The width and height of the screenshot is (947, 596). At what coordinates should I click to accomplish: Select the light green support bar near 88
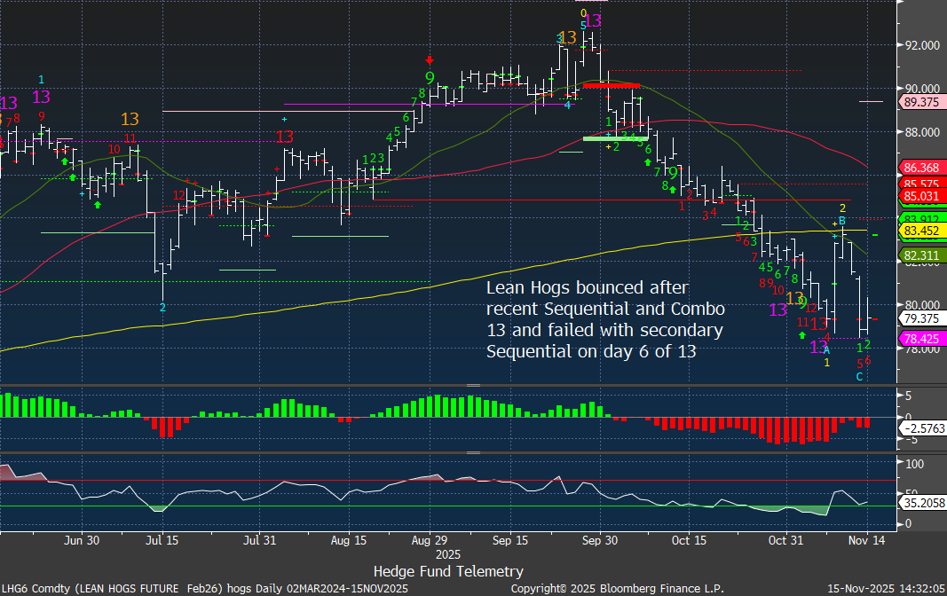click(x=615, y=138)
